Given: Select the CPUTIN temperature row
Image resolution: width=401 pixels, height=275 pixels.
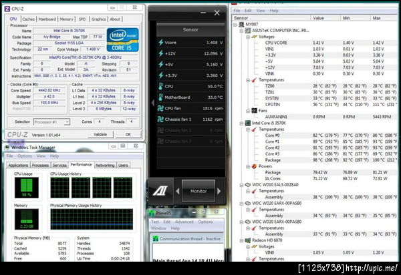Looking at the screenshot, I should click(x=315, y=104).
